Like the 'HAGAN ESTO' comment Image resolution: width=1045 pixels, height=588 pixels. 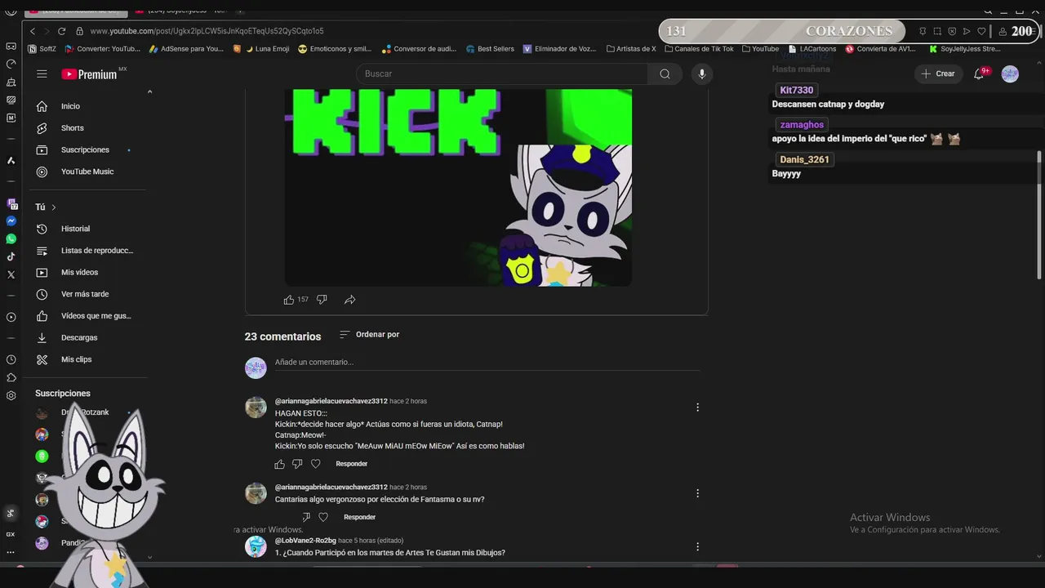[x=280, y=464]
